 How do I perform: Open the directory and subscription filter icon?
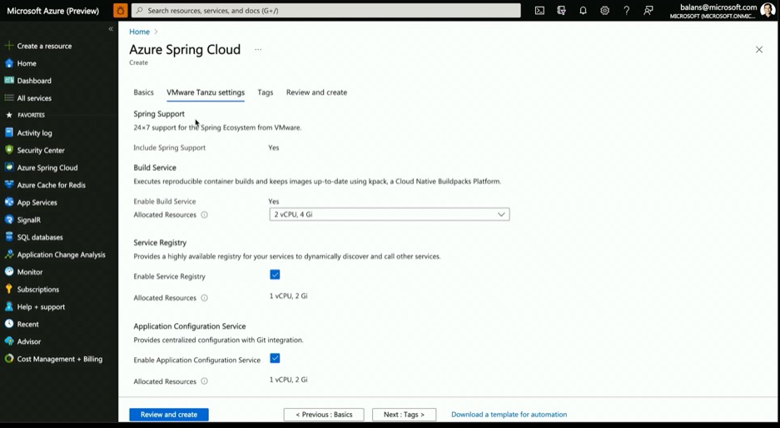[561, 11]
